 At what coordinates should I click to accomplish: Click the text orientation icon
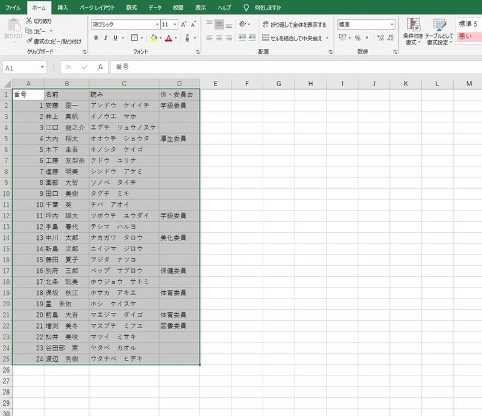tap(243, 24)
